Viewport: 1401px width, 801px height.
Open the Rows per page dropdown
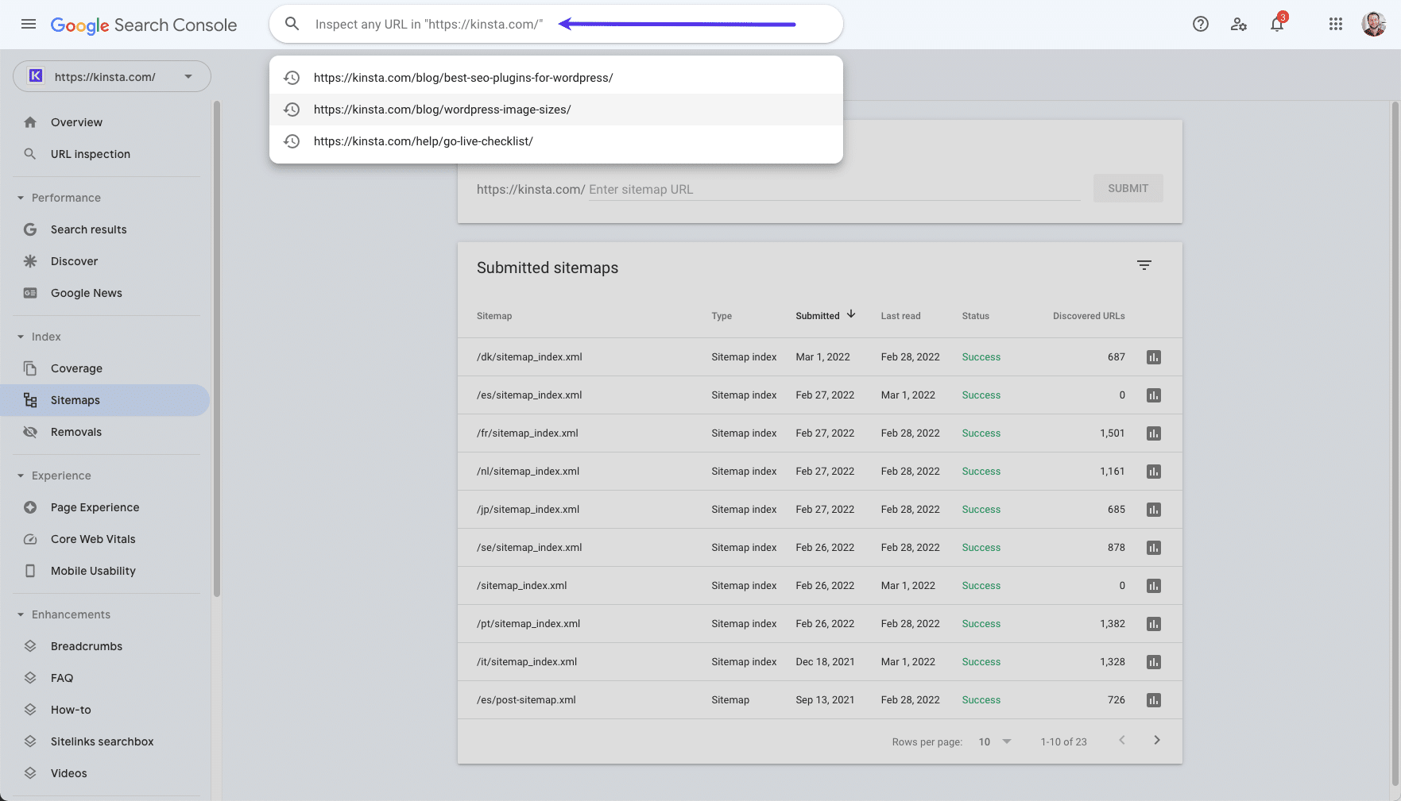click(995, 741)
